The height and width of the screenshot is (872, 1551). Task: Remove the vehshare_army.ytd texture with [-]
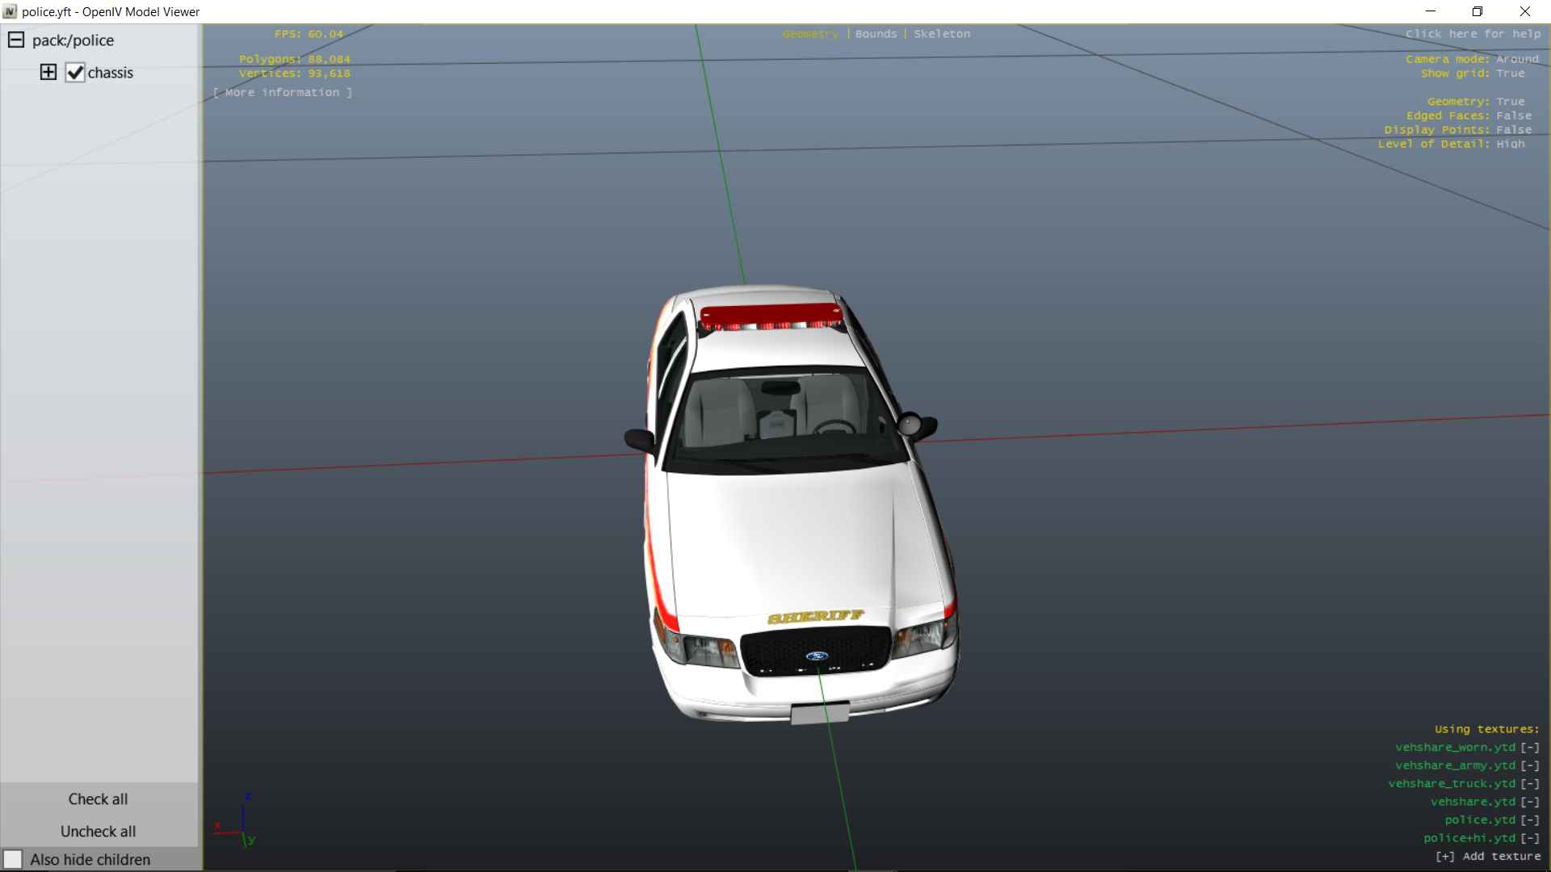point(1530,765)
